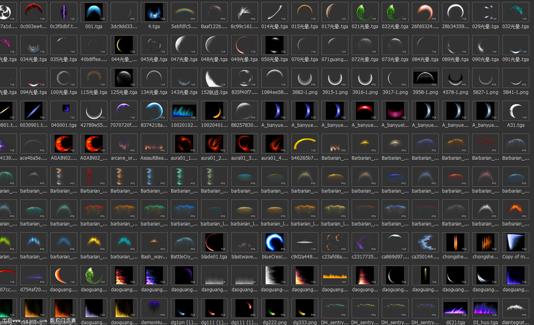Click the 3958-1.png thumbnail
This screenshot has width=534, height=325.
[x=425, y=78]
